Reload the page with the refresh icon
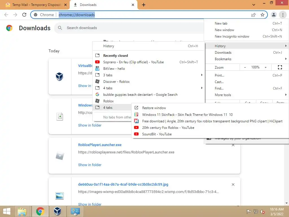The width and height of the screenshot is (289, 217). [x=24, y=15]
